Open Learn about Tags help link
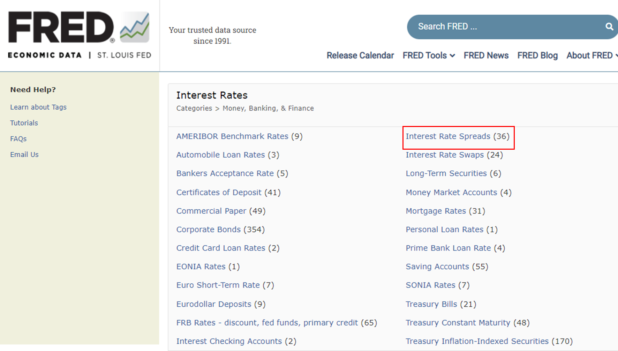The height and width of the screenshot is (351, 618). pos(38,107)
